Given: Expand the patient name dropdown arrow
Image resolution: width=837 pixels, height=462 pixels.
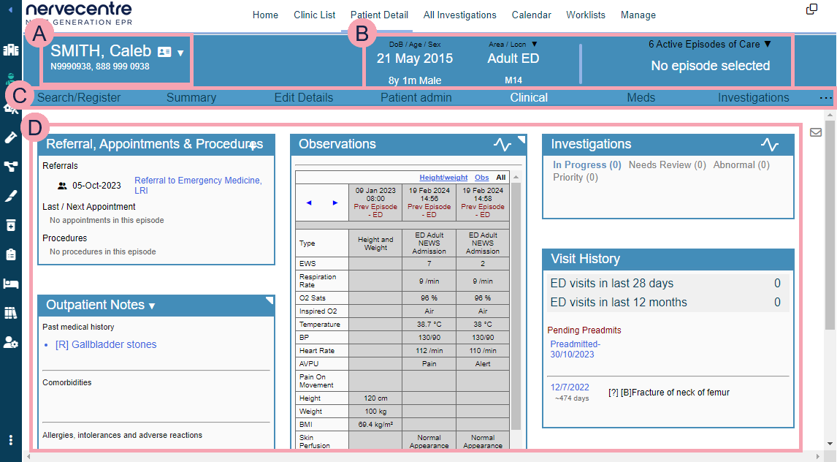Looking at the screenshot, I should click(x=180, y=53).
